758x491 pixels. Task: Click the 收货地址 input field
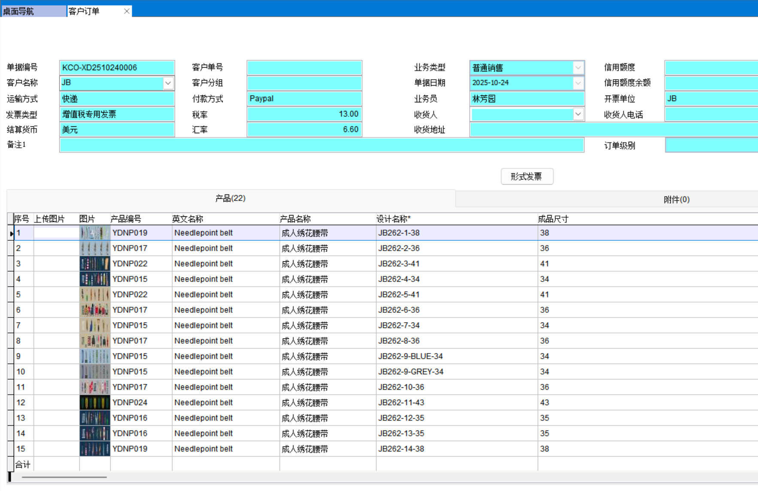click(x=614, y=130)
